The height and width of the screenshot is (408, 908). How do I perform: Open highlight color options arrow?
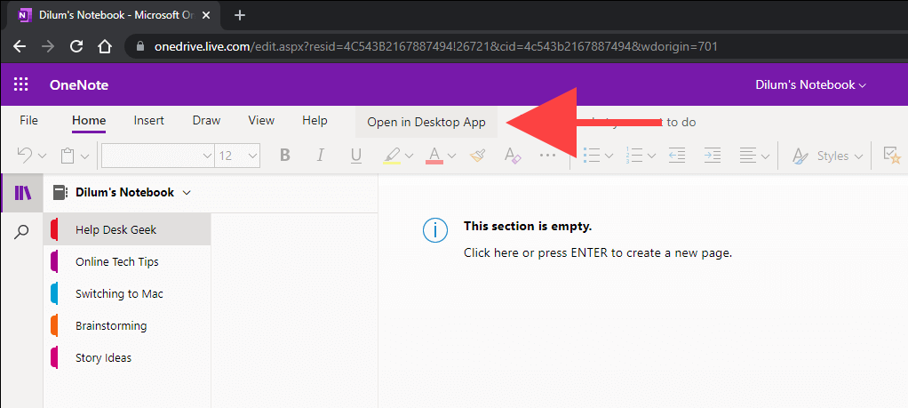[x=410, y=156]
